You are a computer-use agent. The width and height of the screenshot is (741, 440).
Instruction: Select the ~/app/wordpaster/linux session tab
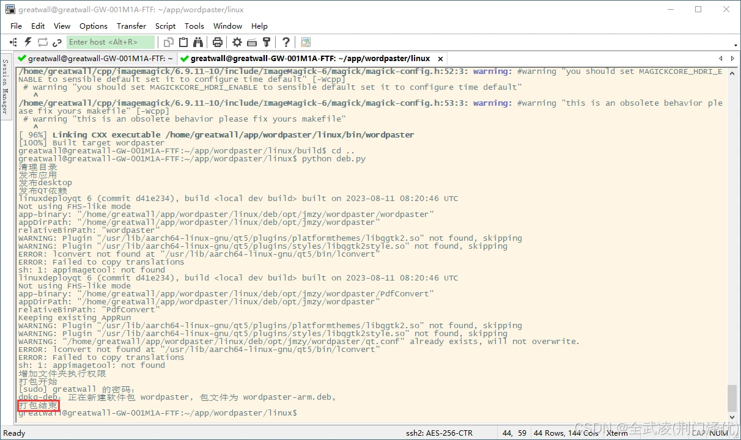(x=311, y=59)
